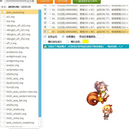129x129 pixels.
Task: Tick the checkbox beside 0420_seria_fish.img
Action: (4, 100)
